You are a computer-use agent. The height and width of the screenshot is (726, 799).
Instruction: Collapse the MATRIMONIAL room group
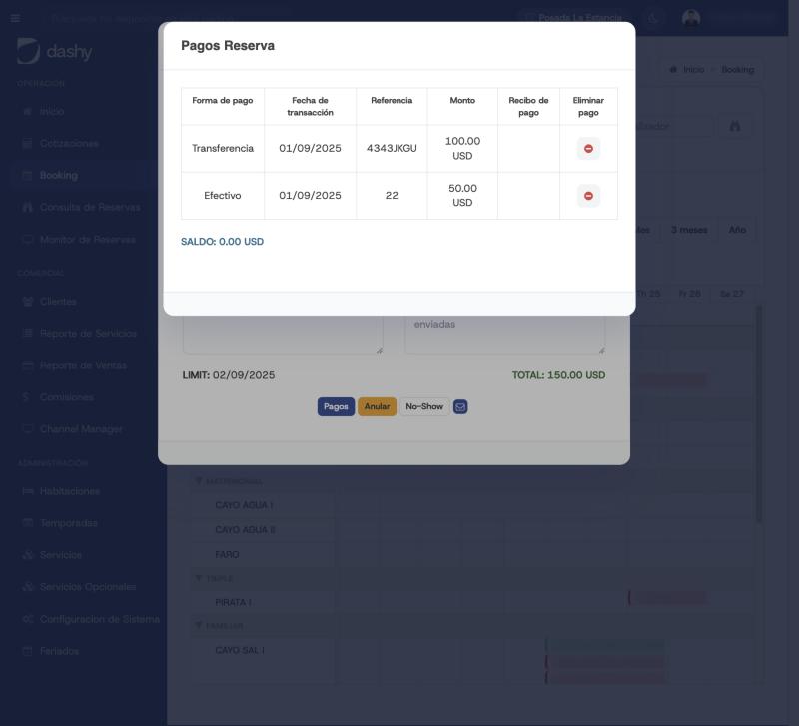click(199, 481)
